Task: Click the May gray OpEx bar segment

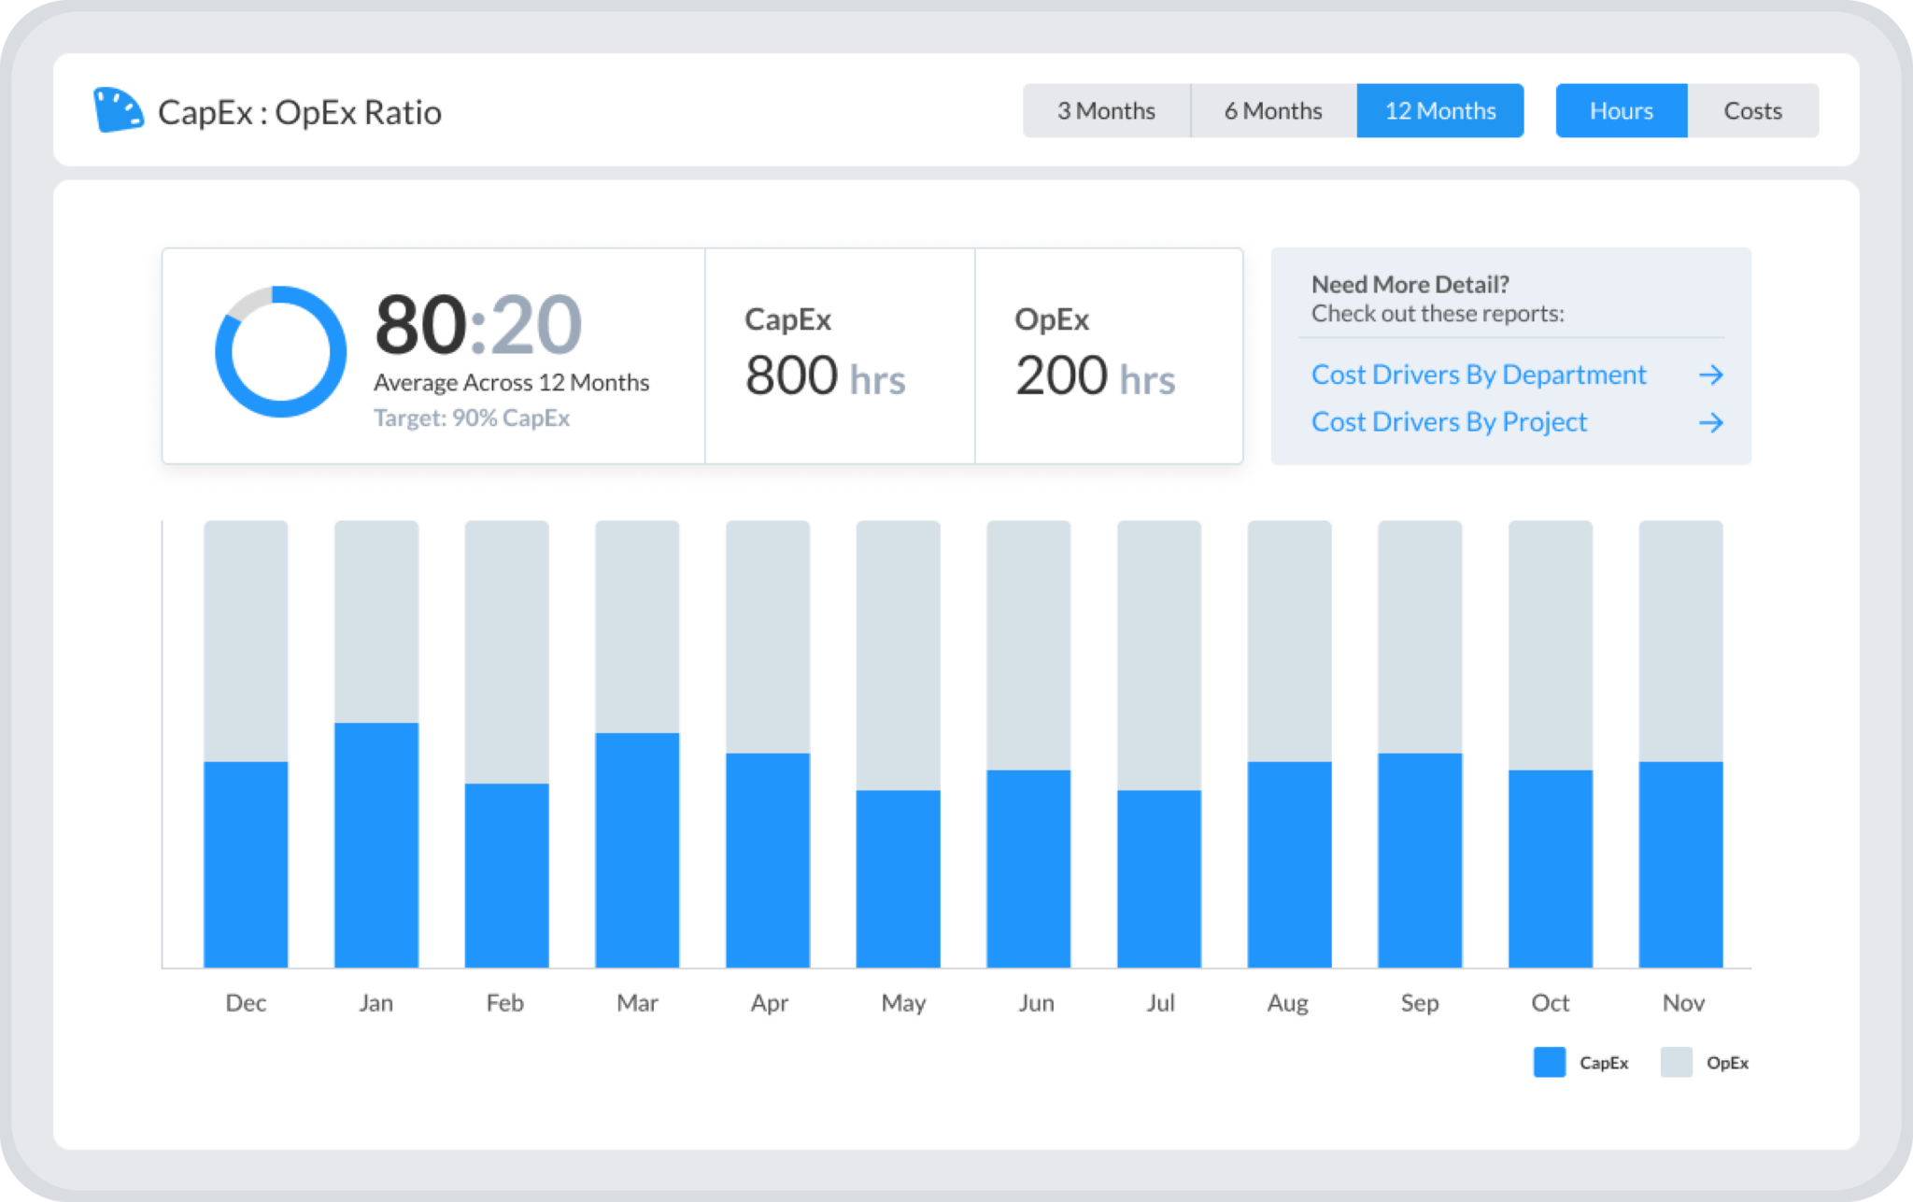Action: tap(898, 655)
